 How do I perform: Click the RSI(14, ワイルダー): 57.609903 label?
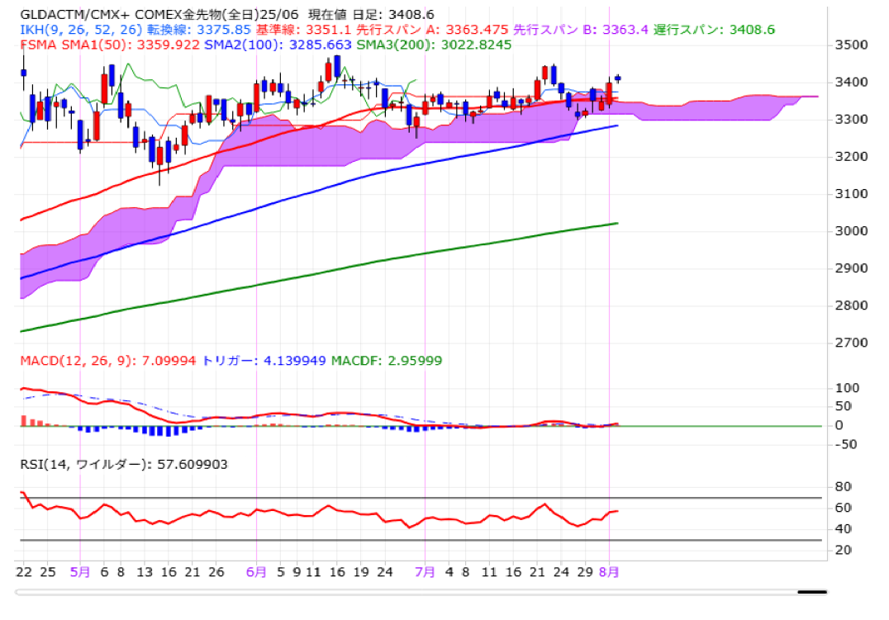click(124, 464)
